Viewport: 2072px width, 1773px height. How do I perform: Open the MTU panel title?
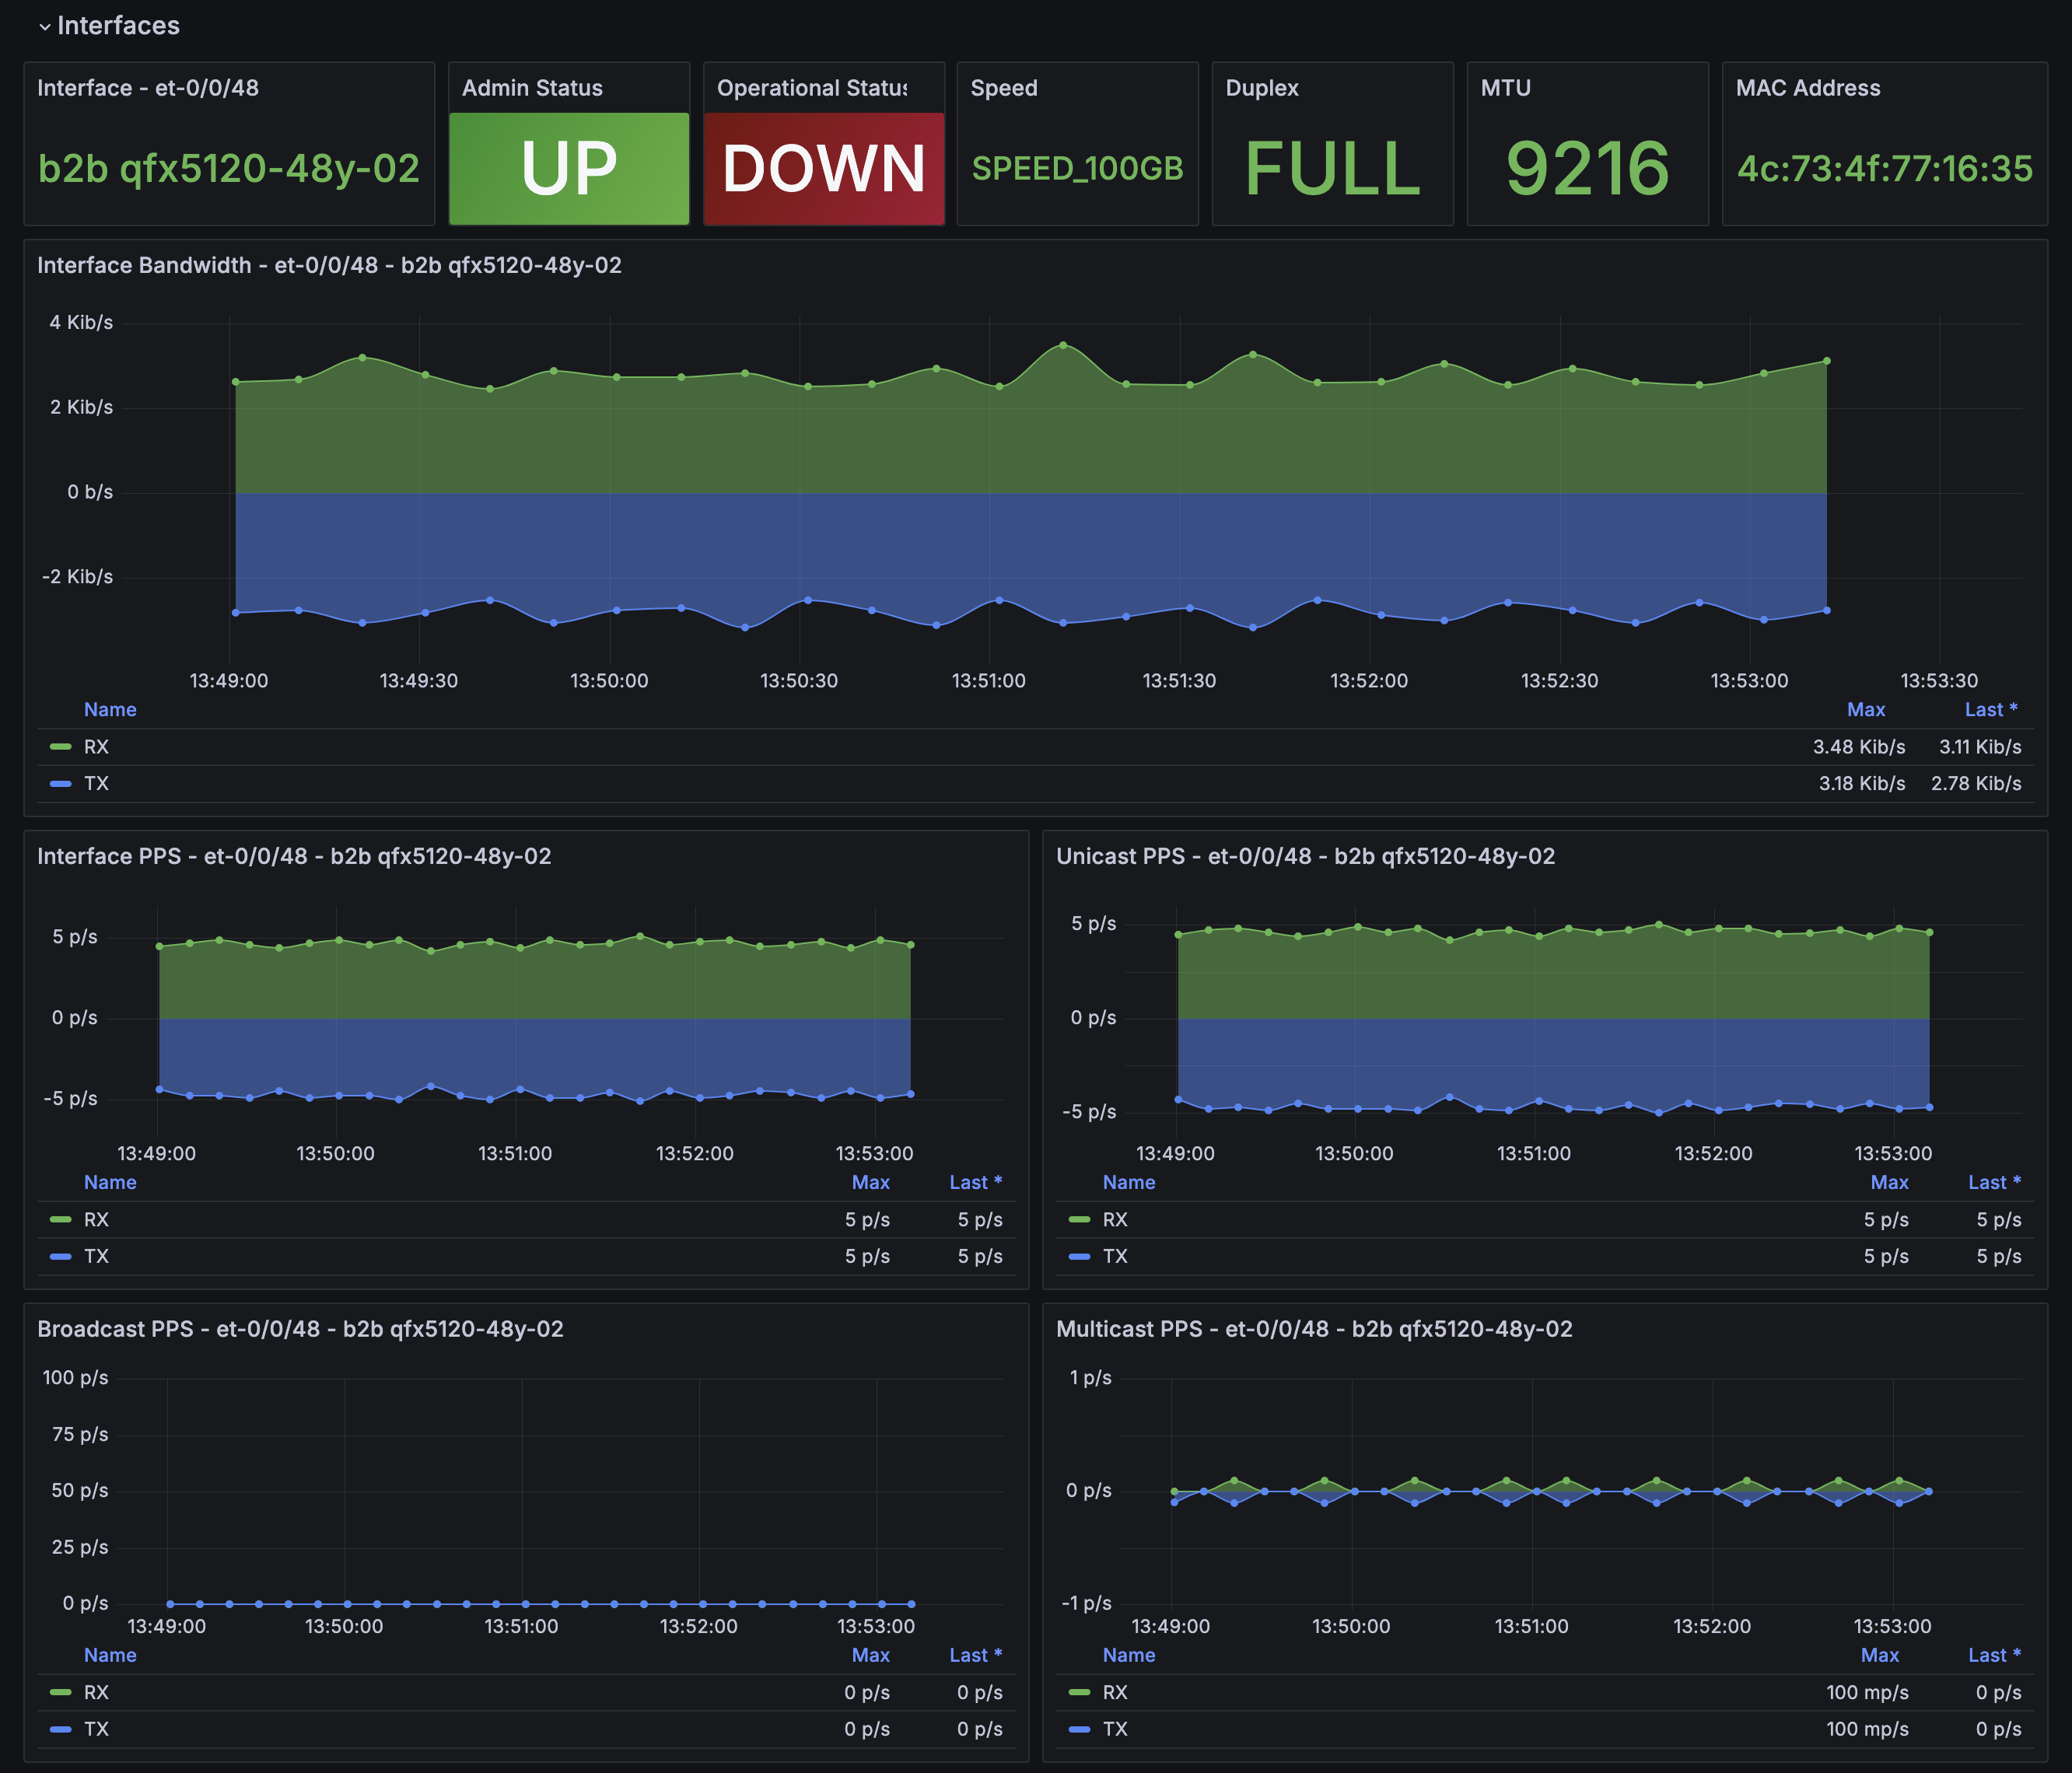click(x=1506, y=88)
